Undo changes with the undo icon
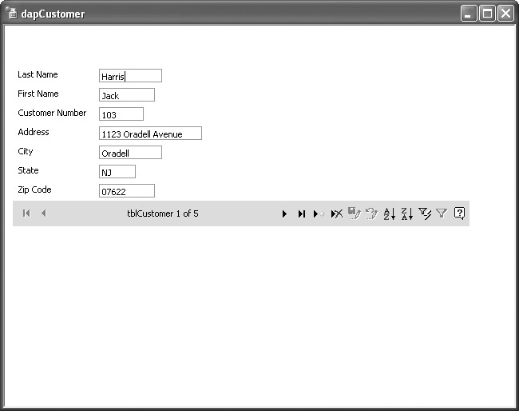Viewport: 519px width, 411px height. pos(371,213)
